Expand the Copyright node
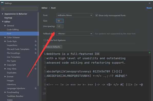 click(5, 65)
